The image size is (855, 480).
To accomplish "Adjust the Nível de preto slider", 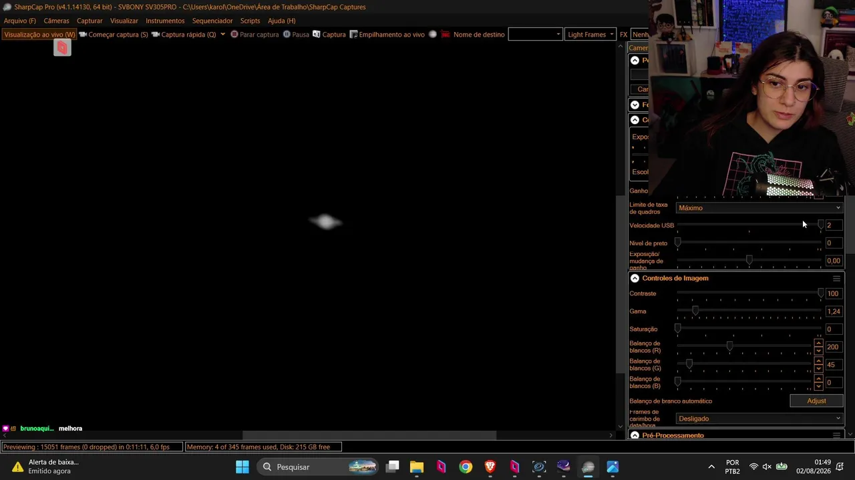I will 749,243.
